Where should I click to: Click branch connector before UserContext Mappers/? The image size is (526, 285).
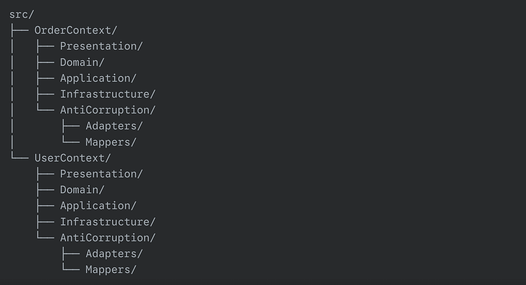pyautogui.click(x=71, y=268)
